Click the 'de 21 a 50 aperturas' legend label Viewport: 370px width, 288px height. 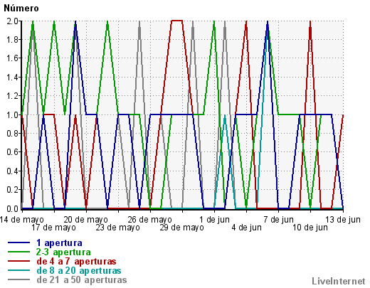(82, 279)
